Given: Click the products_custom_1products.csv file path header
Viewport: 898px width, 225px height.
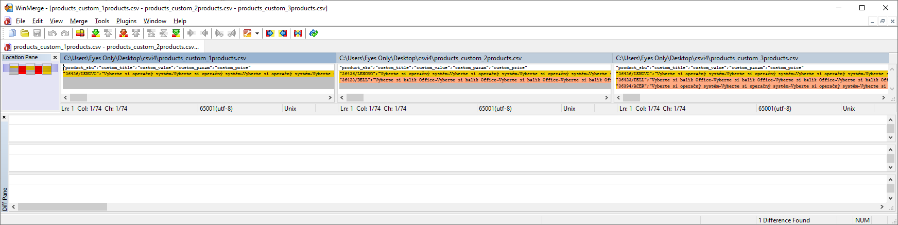Looking at the screenshot, I should point(198,58).
